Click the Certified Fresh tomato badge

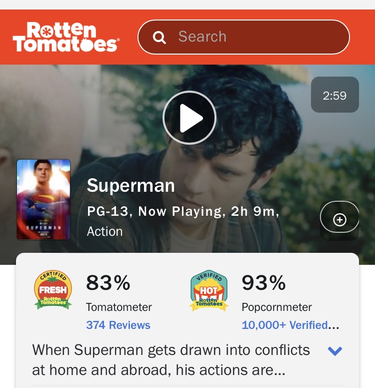click(x=53, y=290)
